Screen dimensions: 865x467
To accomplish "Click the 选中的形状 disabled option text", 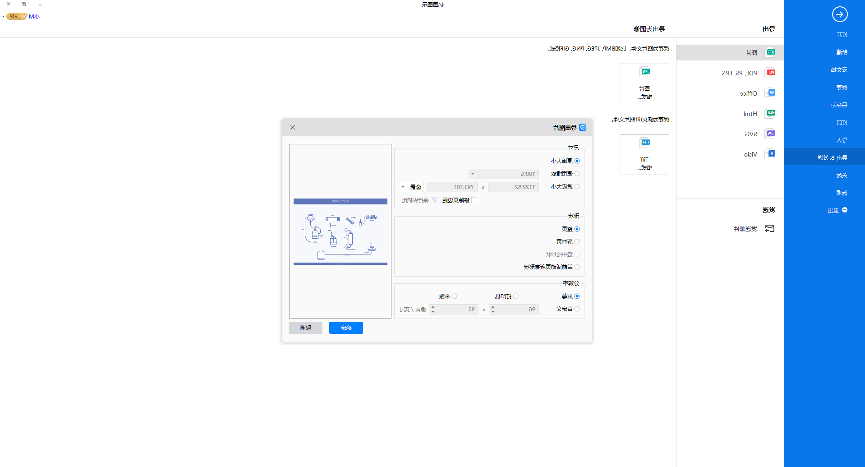I will coord(559,254).
